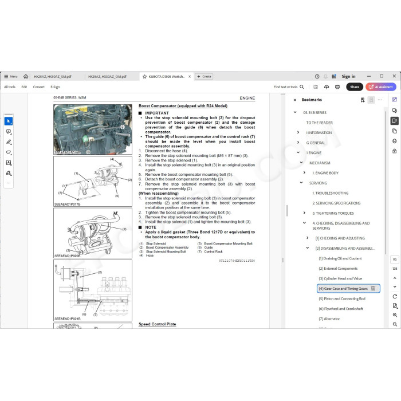Screen dimensions: 401x401
Task: Choose the text select tool
Action: 9,163
